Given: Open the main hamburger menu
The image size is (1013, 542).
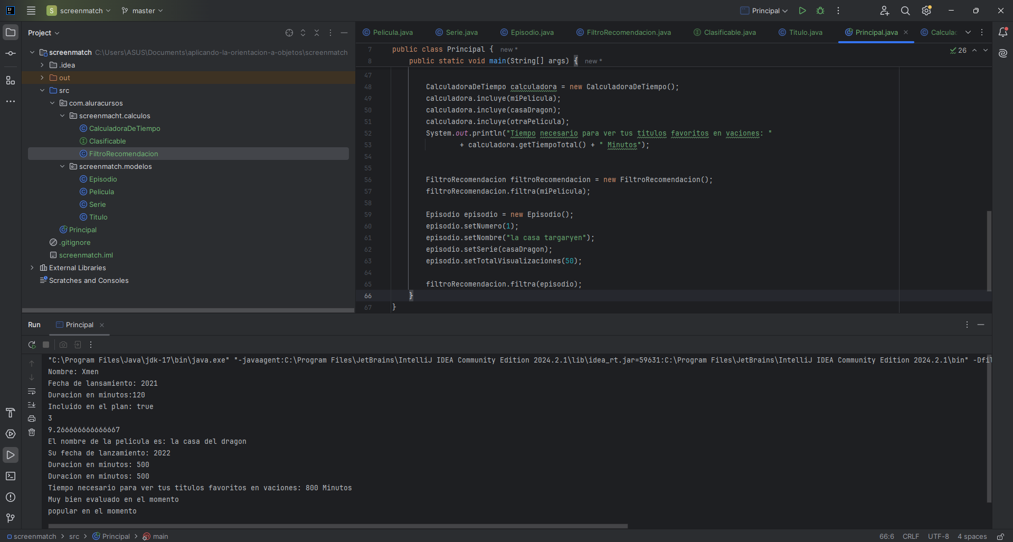Looking at the screenshot, I should tap(31, 11).
